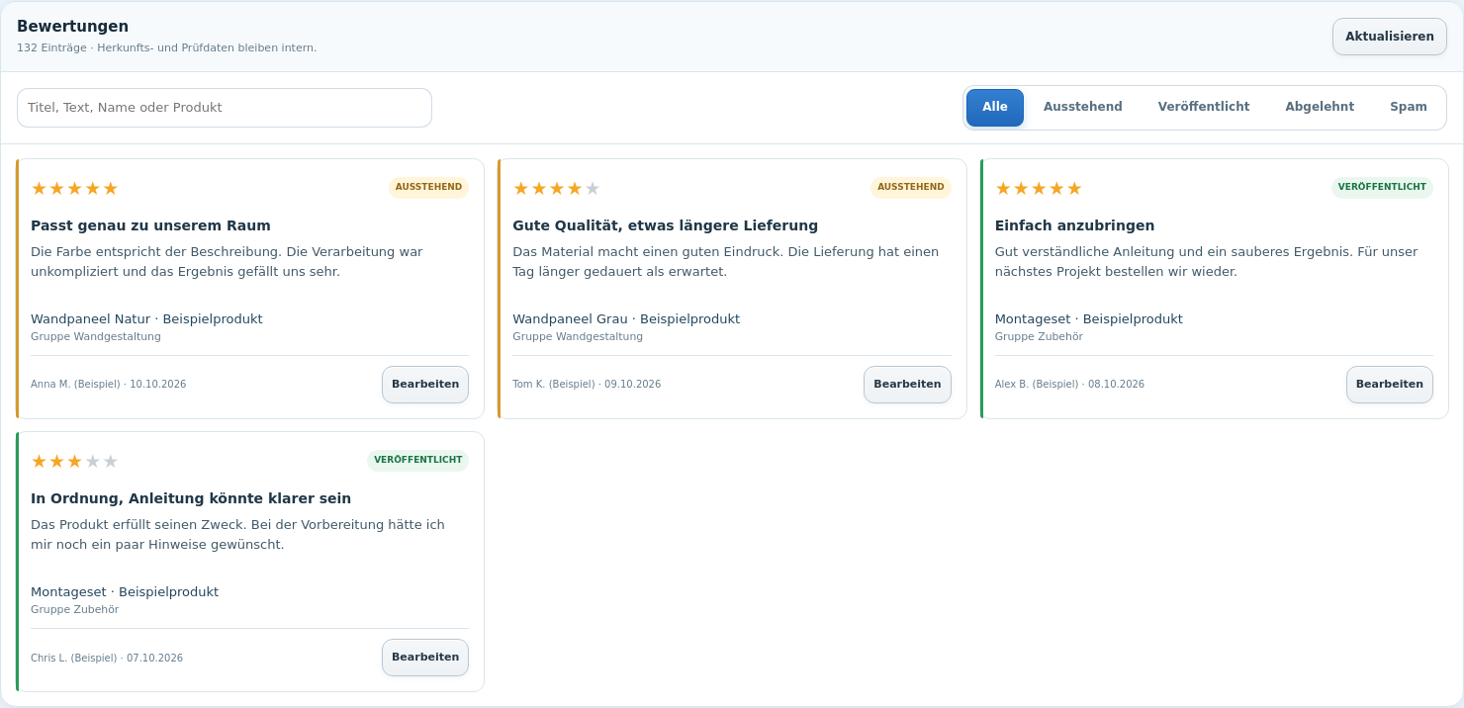Click 'Gruppe Wandgestaltung' under Wandpaneel Grau

pos(578,337)
